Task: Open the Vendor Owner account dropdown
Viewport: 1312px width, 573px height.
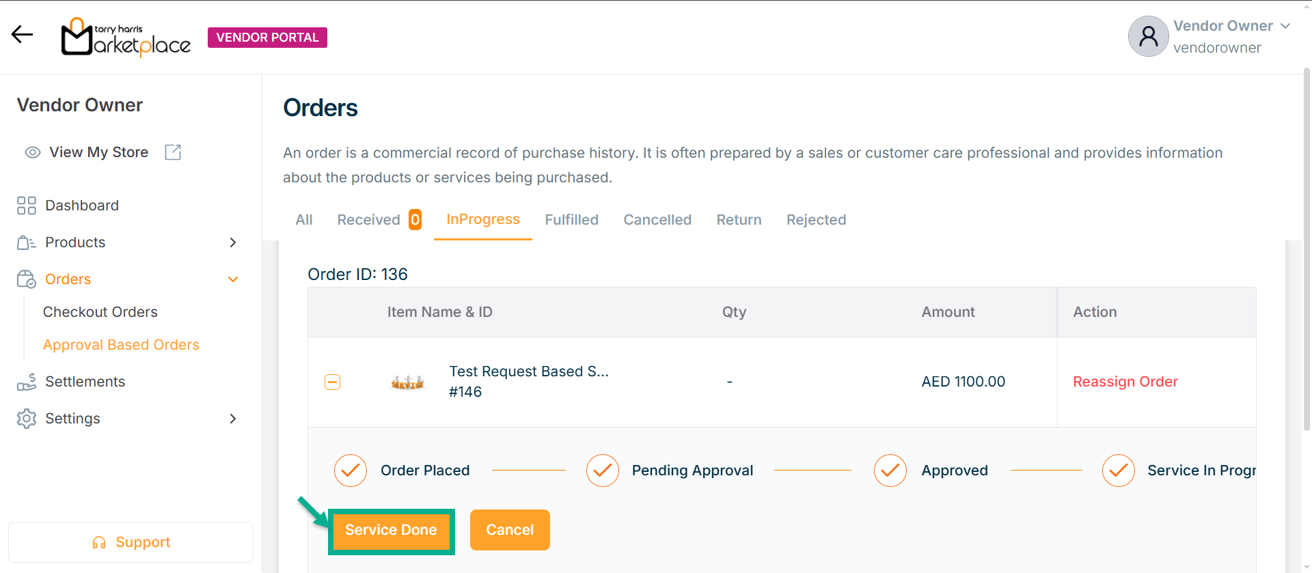Action: 1285,26
